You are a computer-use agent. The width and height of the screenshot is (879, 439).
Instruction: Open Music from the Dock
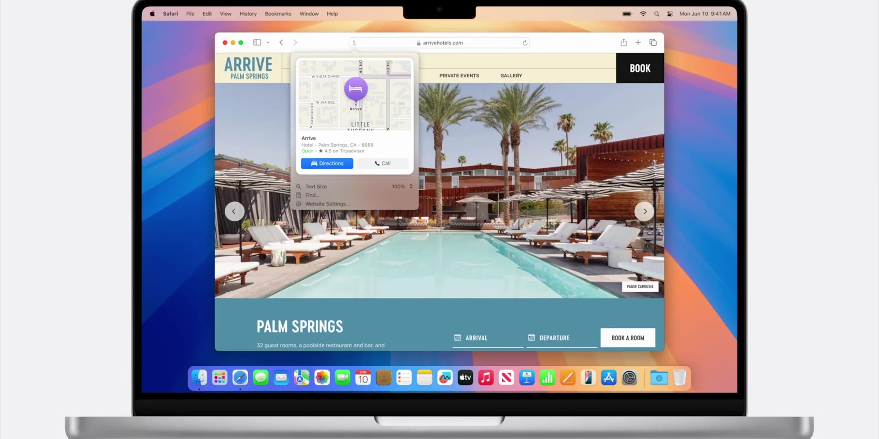click(x=486, y=378)
